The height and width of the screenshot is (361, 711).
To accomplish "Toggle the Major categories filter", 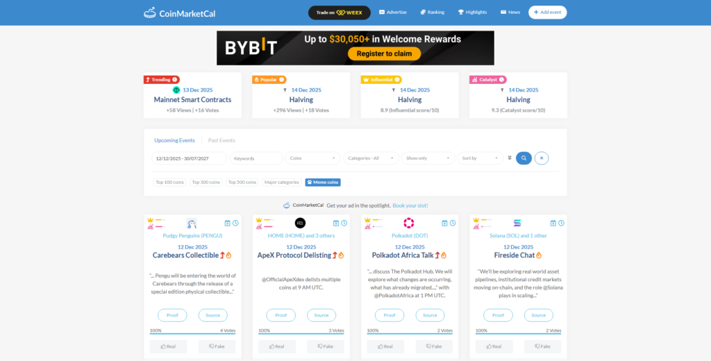I will tap(282, 183).
